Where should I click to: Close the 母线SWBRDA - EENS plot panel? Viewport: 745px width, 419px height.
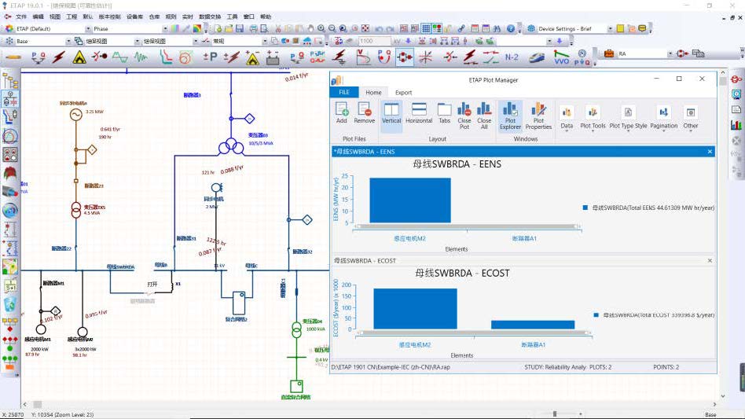coord(710,151)
